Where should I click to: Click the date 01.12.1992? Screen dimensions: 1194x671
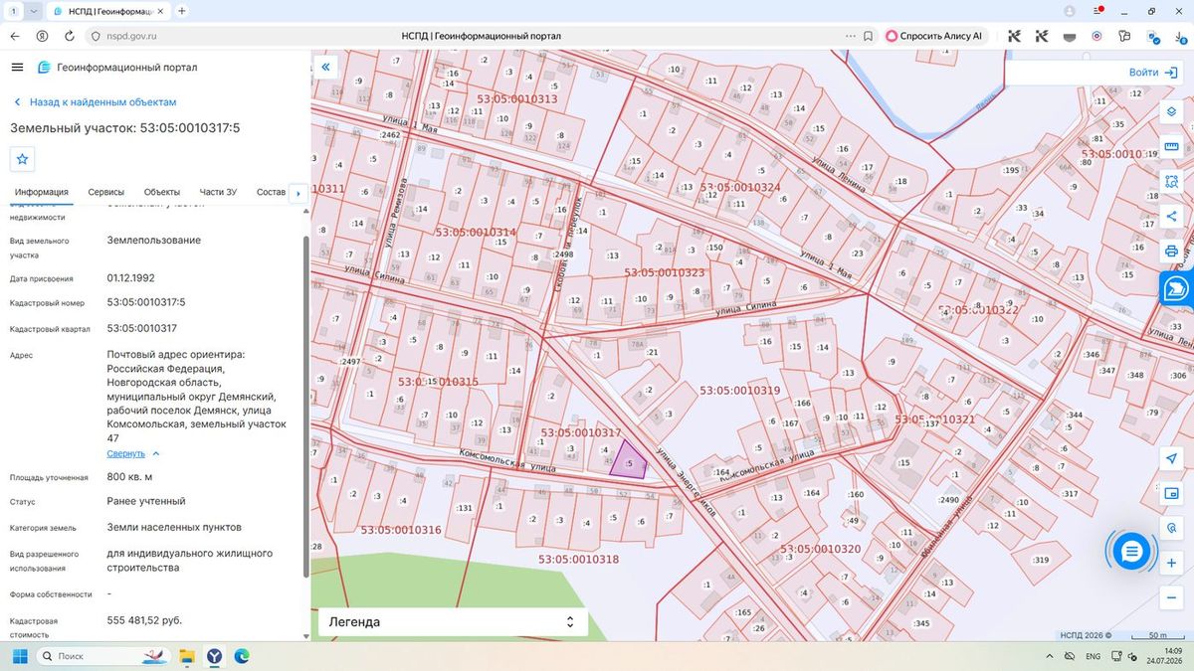[130, 278]
